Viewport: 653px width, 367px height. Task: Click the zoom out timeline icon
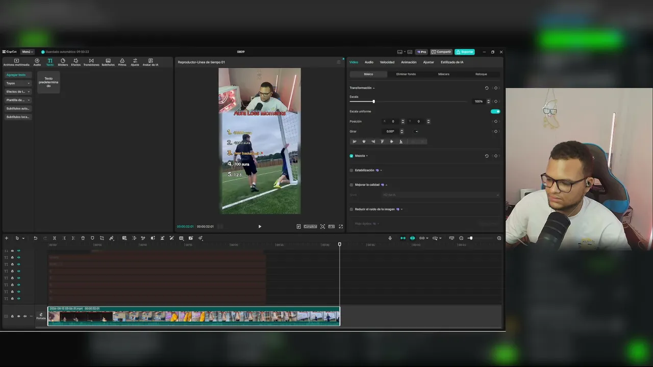(x=461, y=238)
